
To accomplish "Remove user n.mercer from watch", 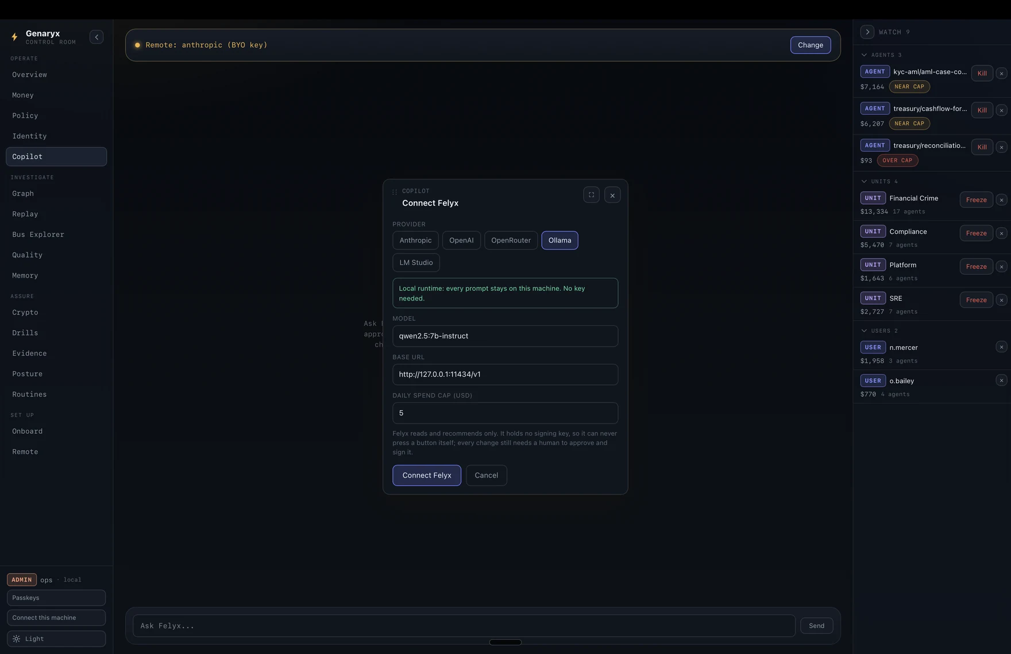I will (x=1001, y=347).
